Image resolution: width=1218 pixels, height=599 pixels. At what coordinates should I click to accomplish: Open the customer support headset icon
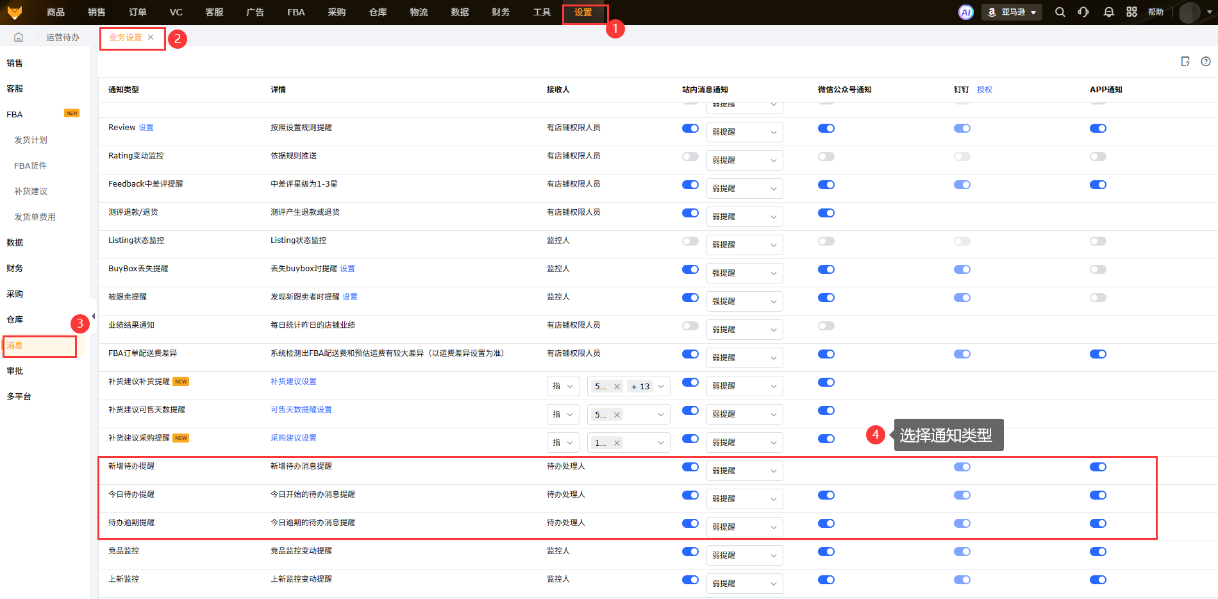click(x=1083, y=12)
